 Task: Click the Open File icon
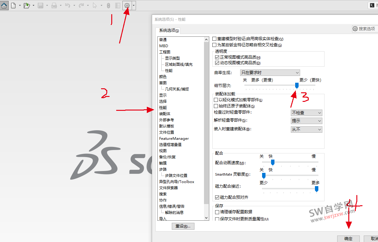pos(26,5)
